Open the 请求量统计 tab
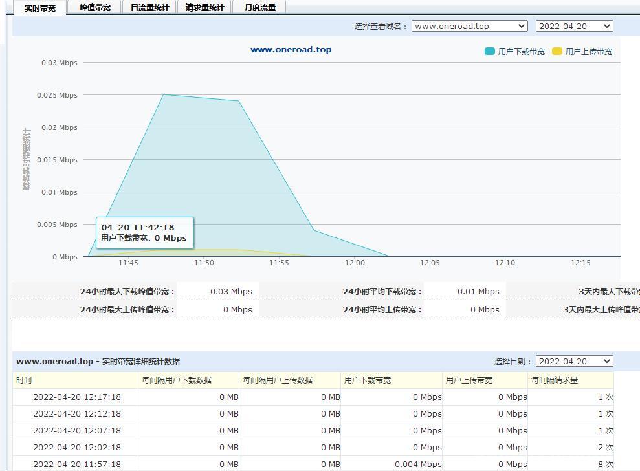Viewport: 640px width, 471px height. click(x=204, y=8)
